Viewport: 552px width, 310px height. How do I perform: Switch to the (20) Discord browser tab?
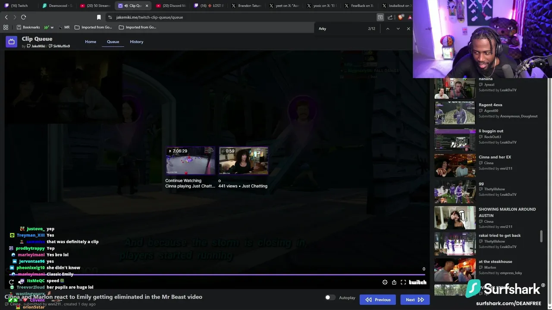pos(171,6)
